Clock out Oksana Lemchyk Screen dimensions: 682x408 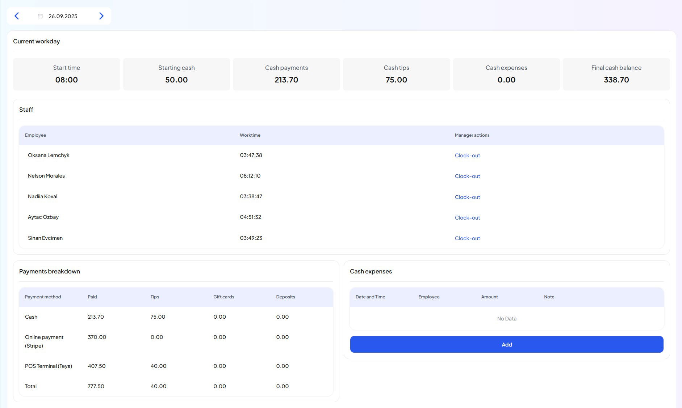tap(467, 156)
